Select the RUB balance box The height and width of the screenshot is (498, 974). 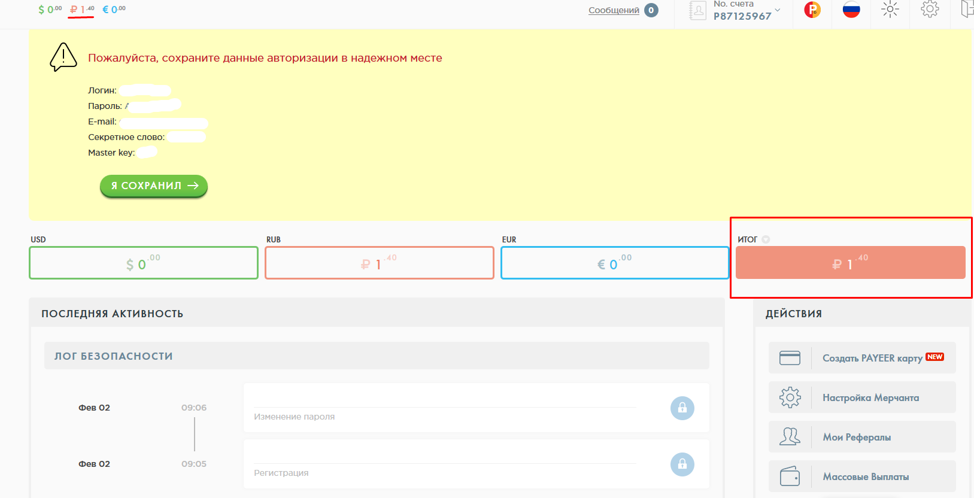380,263
